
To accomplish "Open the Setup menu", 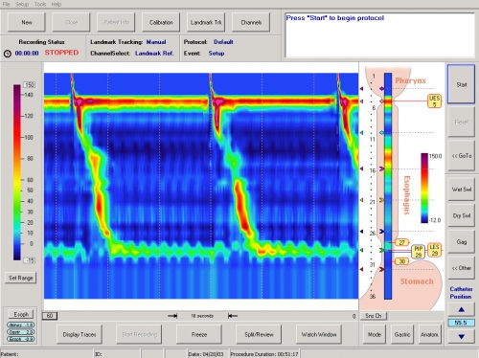I will tap(22, 4).
